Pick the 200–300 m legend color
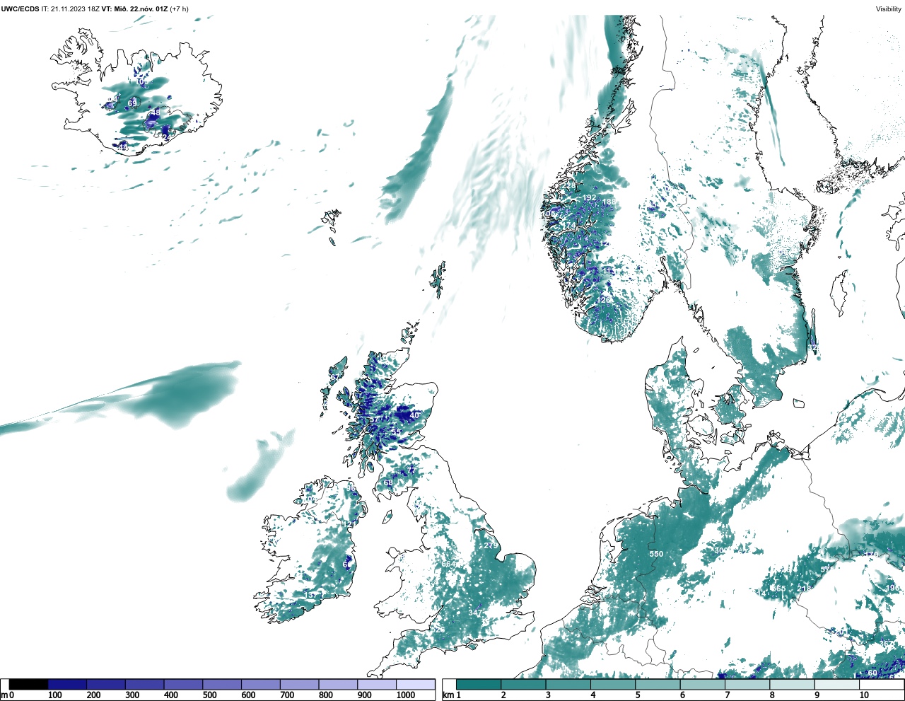The image size is (905, 701). [106, 684]
